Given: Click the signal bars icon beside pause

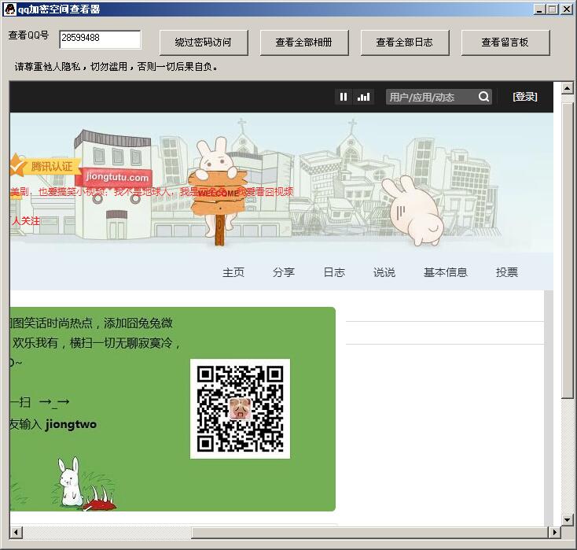Looking at the screenshot, I should pyautogui.click(x=363, y=97).
